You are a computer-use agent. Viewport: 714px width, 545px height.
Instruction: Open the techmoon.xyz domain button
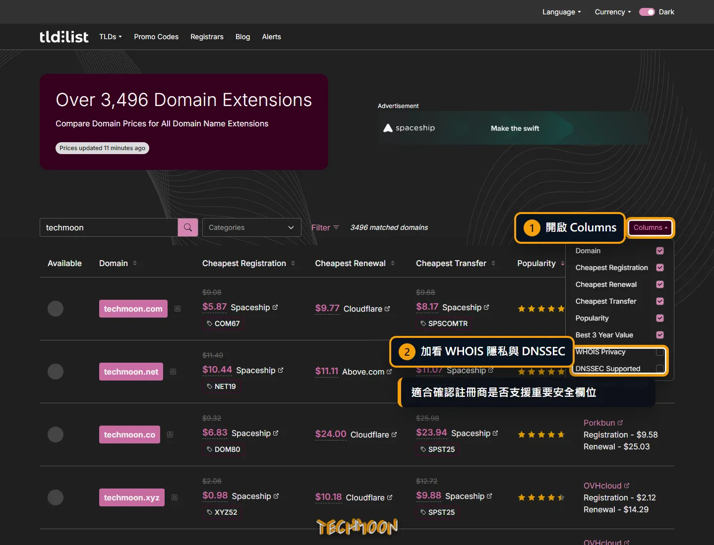click(131, 497)
